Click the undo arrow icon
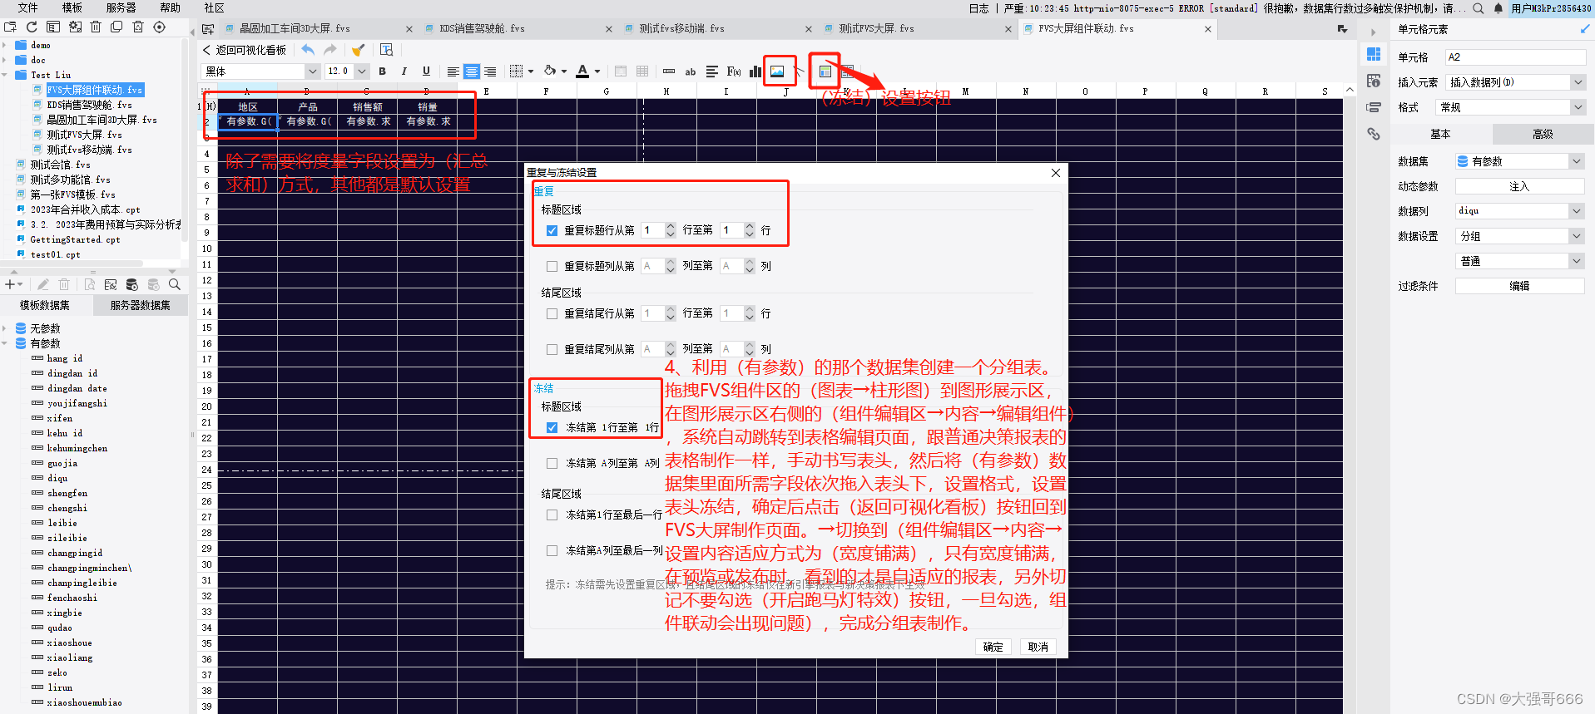Viewport: 1595px width, 714px height. pyautogui.click(x=308, y=50)
